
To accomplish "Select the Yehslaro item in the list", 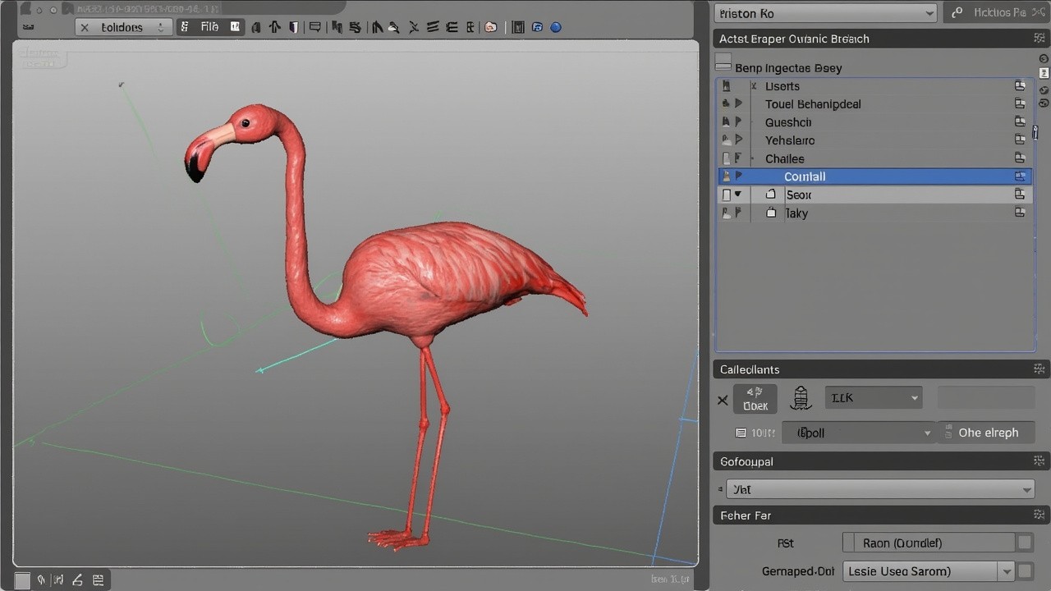I will 790,140.
